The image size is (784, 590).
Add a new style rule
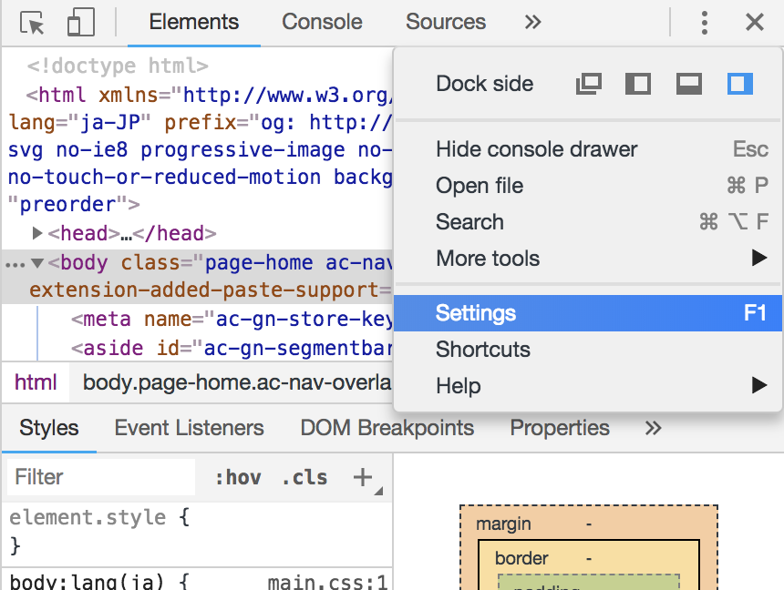tap(363, 478)
